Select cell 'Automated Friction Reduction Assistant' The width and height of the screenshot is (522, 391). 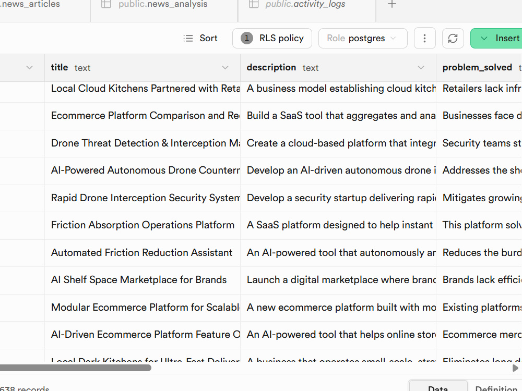tap(143, 253)
